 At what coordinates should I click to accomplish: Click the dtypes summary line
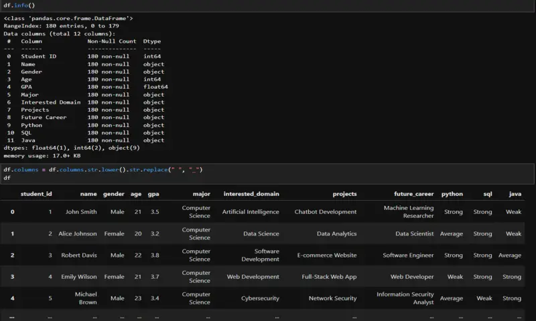click(x=72, y=148)
